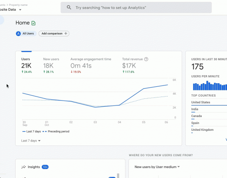The height and width of the screenshot is (178, 227).
Task: Expand the property selector dropdown arrow
Action: [20, 10]
